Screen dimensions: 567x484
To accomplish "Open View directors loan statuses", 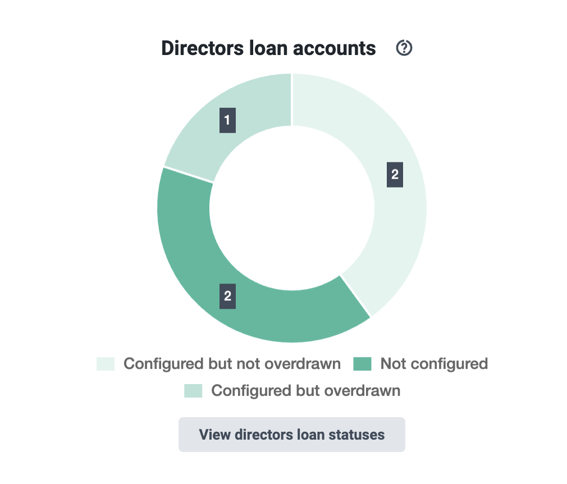I will pyautogui.click(x=292, y=435).
